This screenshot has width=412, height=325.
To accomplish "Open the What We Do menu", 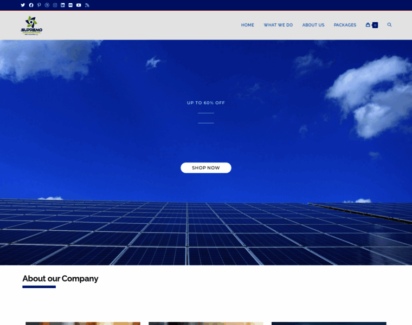I will [x=278, y=25].
